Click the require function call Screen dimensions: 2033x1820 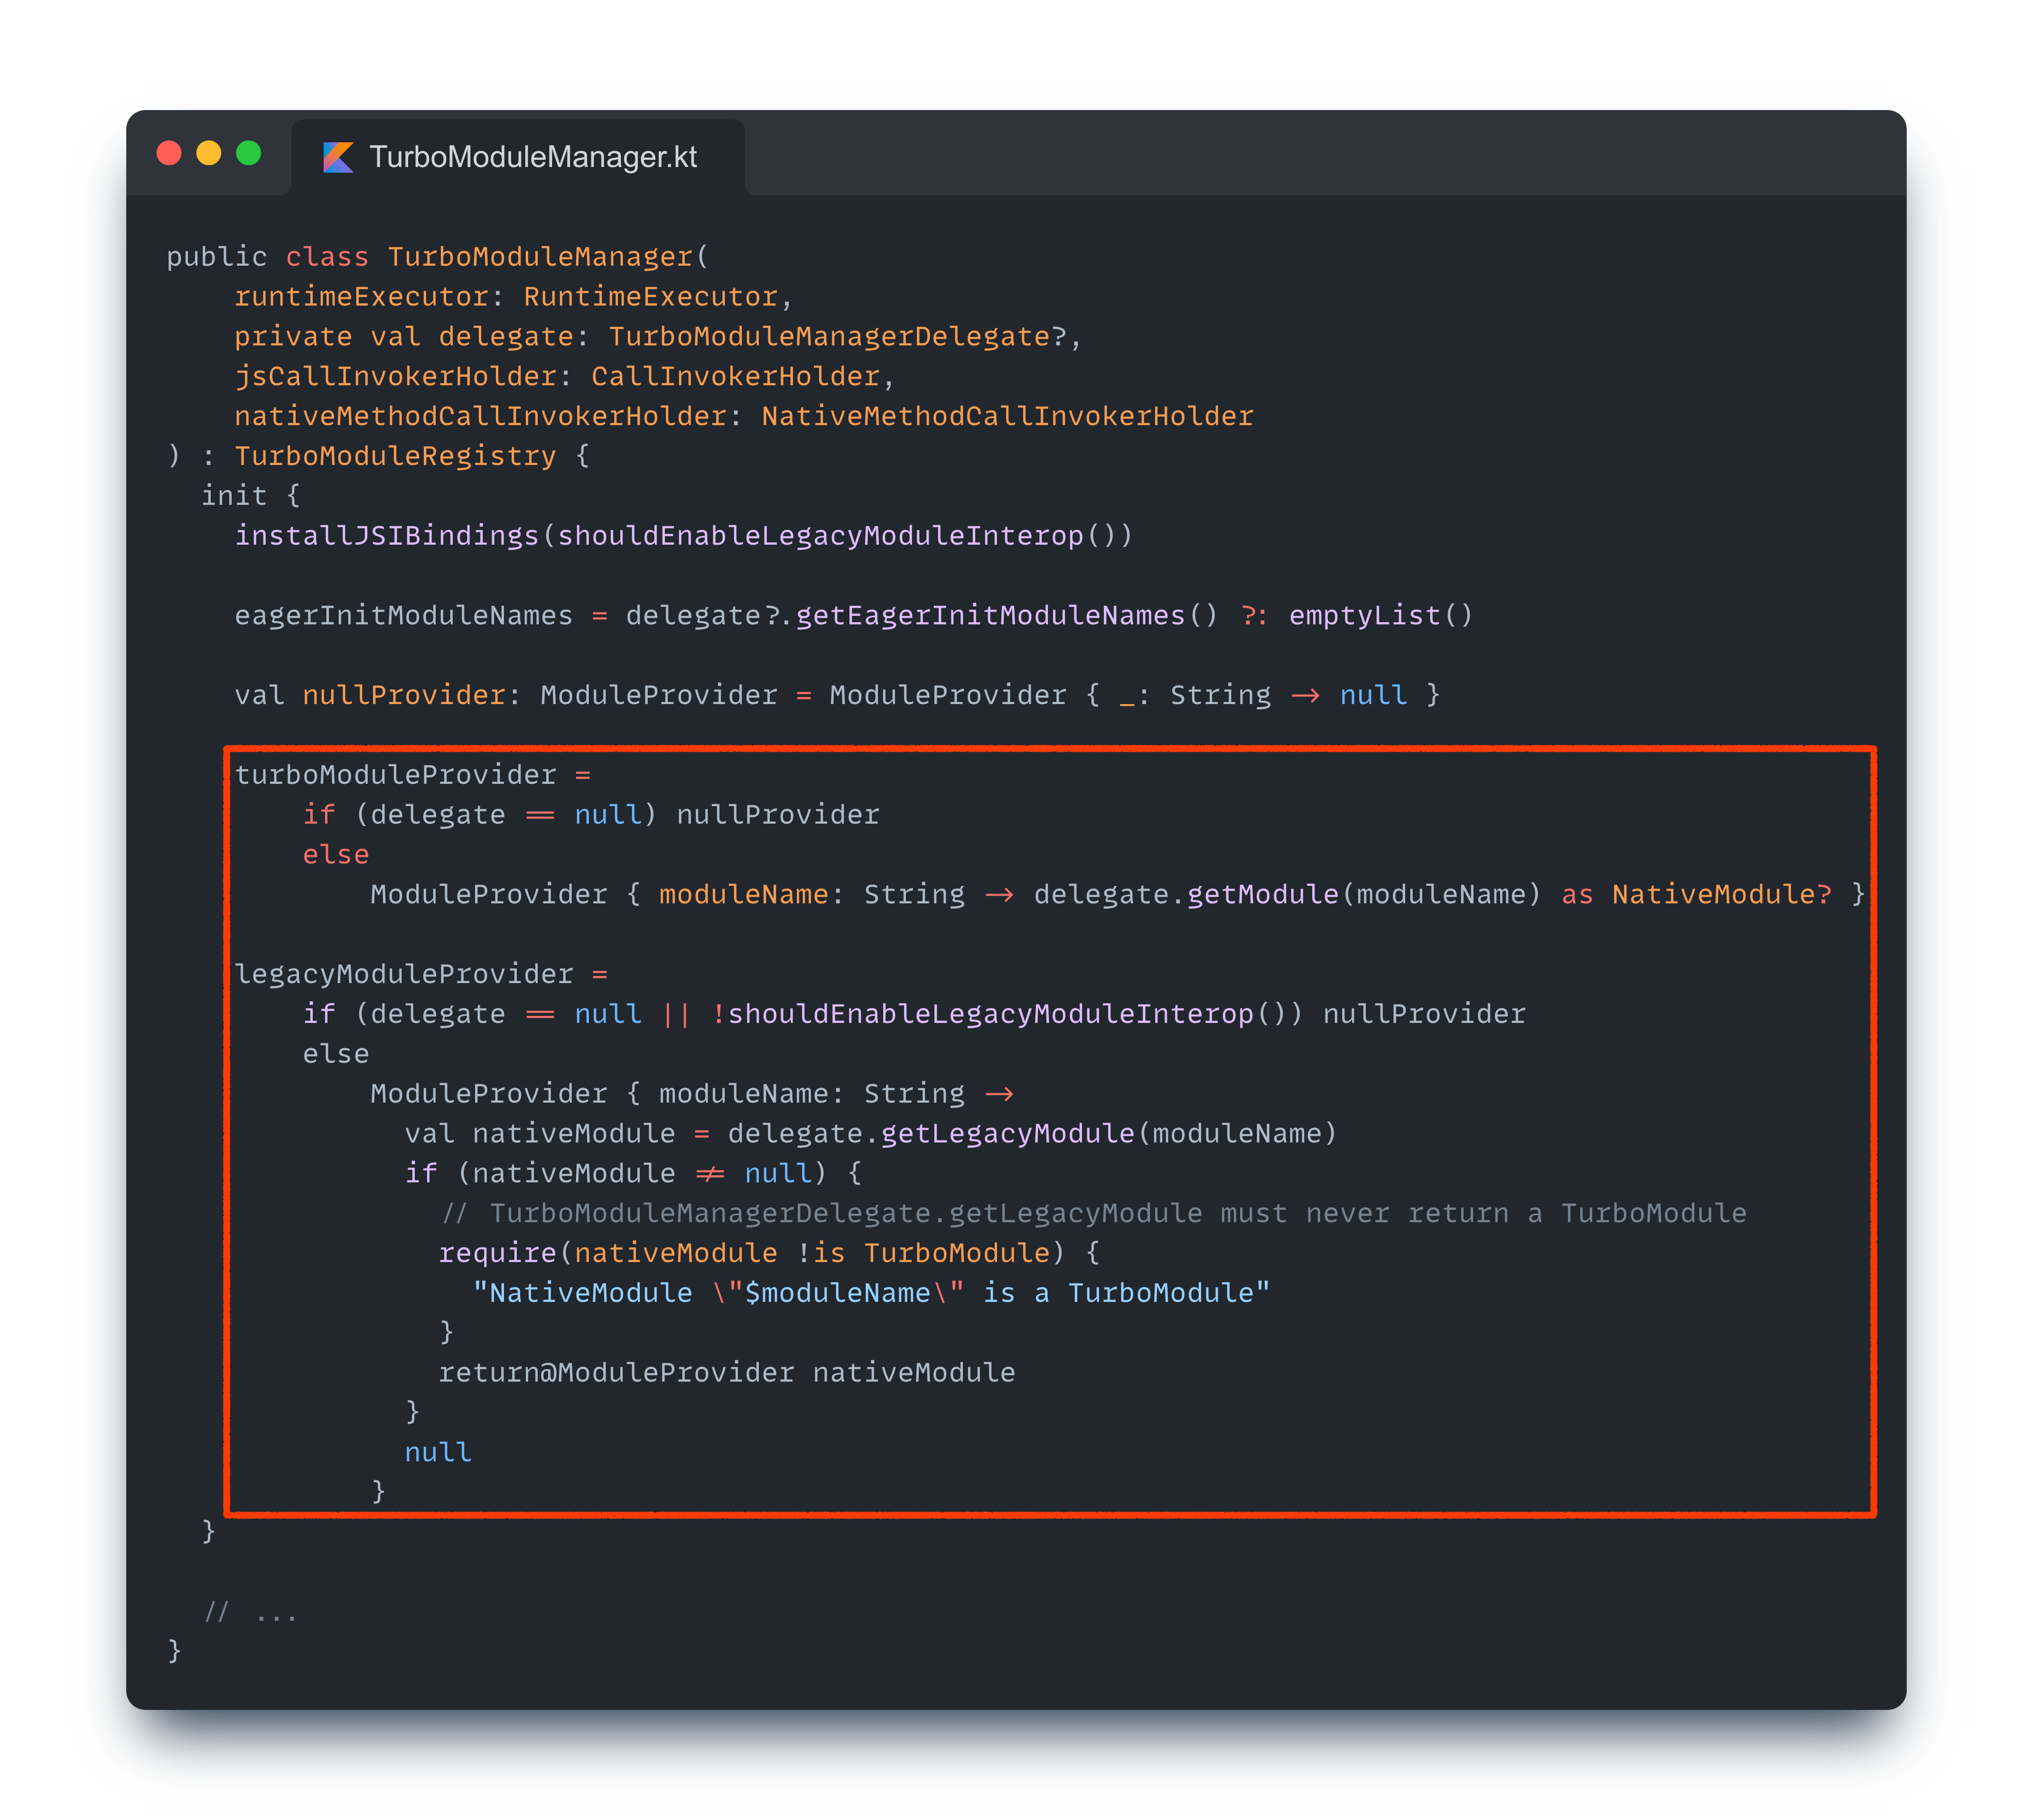click(497, 1253)
